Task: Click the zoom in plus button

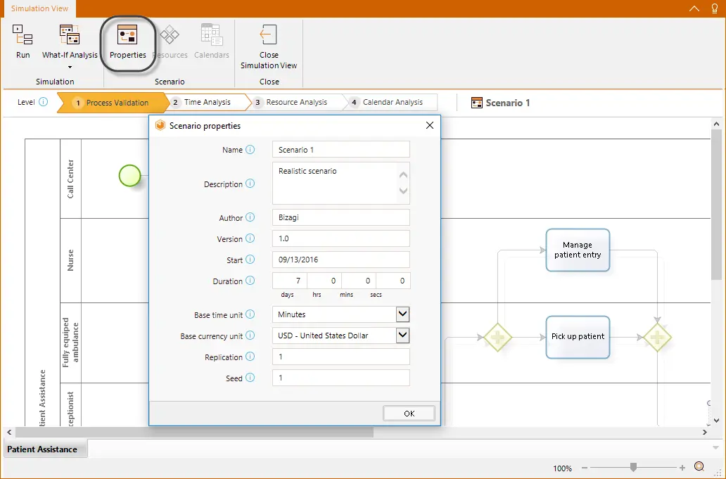Action: point(682,468)
